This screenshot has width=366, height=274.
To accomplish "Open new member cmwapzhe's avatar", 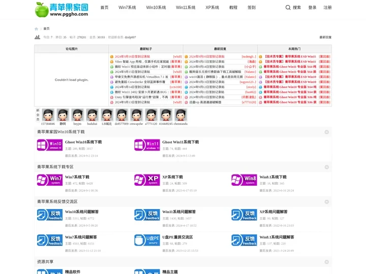I will (x=136, y=115).
